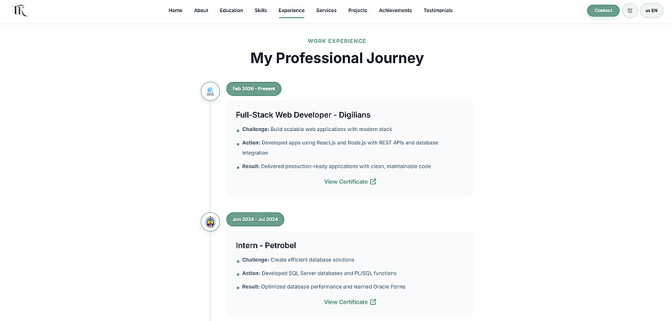Screen dimensions: 672x321
Task: Go to the Achievements section
Action: click(x=395, y=11)
